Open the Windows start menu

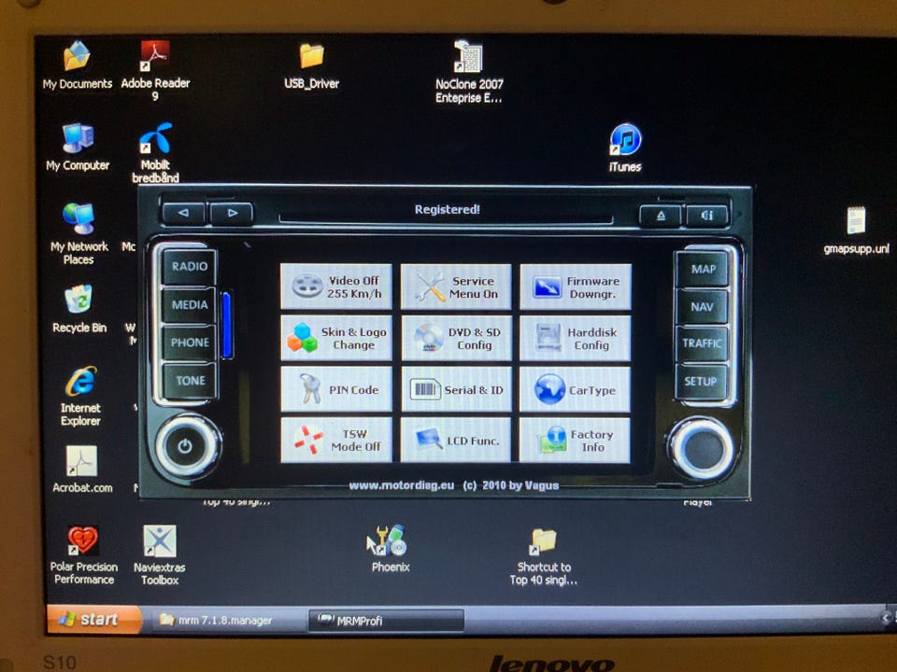click(94, 620)
